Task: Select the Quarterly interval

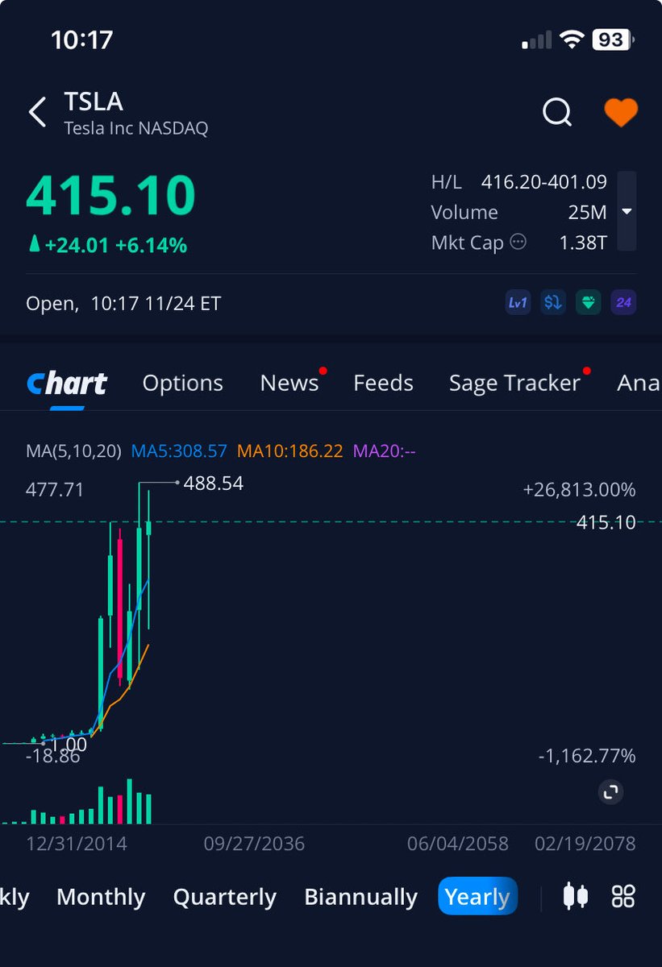Action: point(225,897)
